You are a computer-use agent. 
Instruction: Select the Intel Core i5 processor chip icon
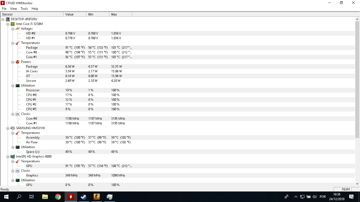tap(13, 24)
